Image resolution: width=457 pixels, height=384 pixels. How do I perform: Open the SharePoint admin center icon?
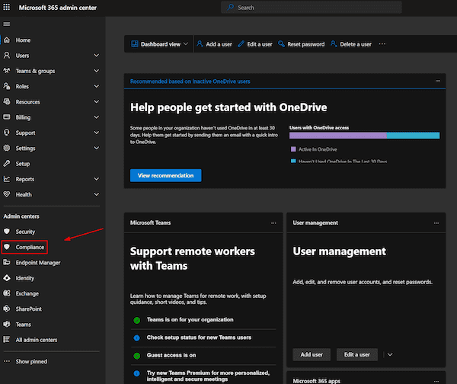(x=7, y=309)
